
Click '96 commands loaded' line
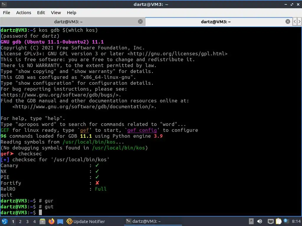[x=82, y=136]
